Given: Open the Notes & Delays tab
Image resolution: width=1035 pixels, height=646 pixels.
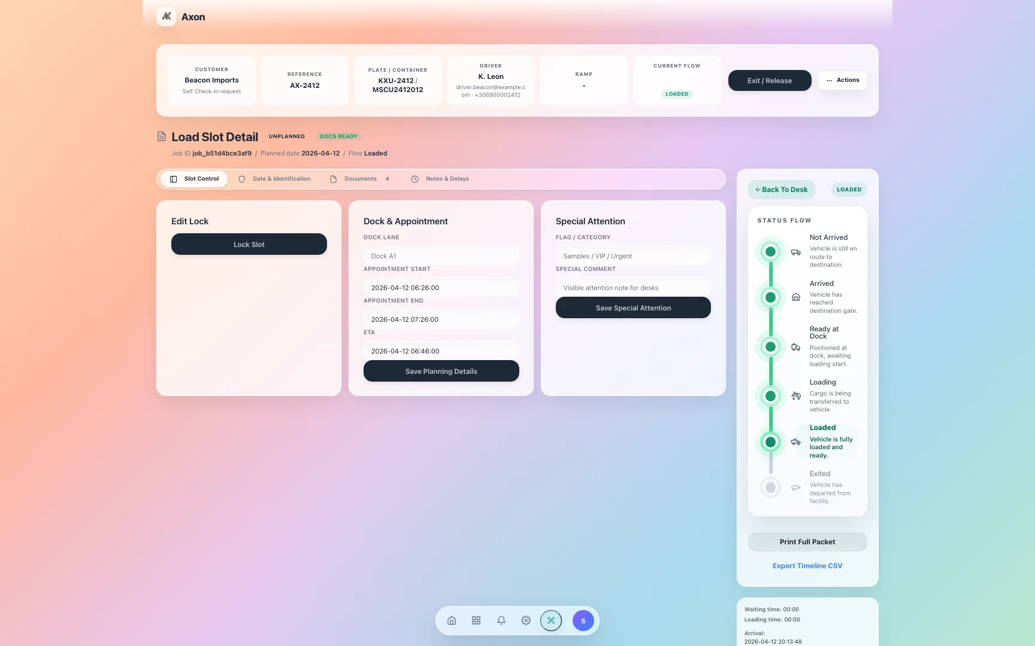Looking at the screenshot, I should [440, 179].
